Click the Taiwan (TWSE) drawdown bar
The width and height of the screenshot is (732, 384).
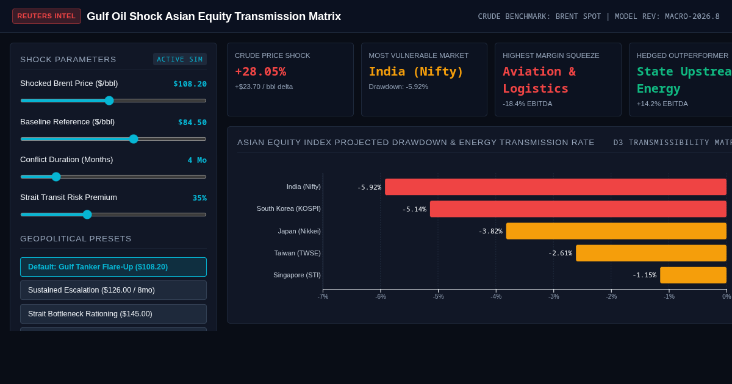point(651,253)
